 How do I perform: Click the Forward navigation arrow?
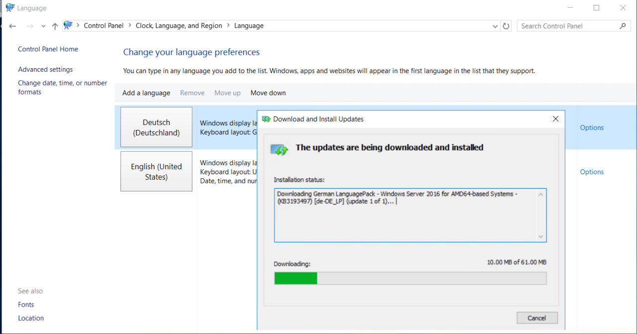click(x=30, y=26)
